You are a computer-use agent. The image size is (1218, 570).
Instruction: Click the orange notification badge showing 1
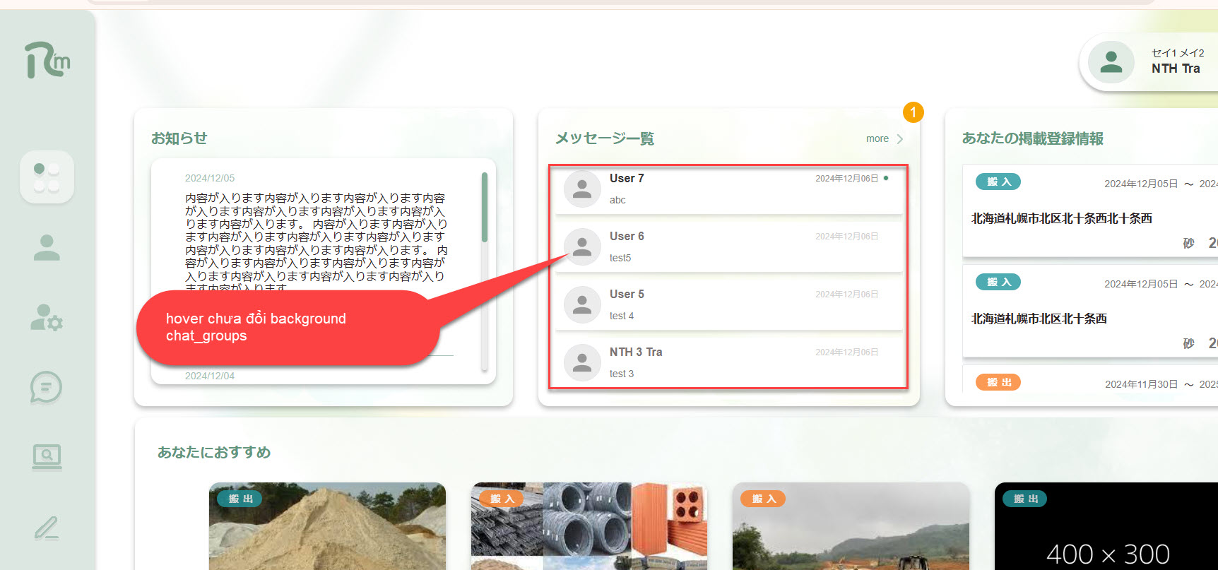(913, 112)
